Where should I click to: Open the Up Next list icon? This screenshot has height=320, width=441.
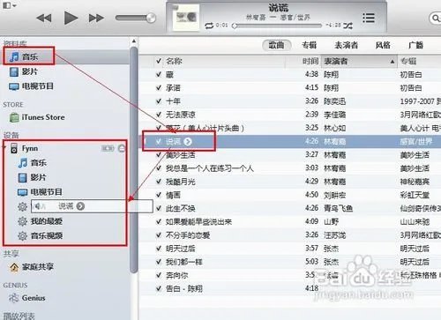369,18
